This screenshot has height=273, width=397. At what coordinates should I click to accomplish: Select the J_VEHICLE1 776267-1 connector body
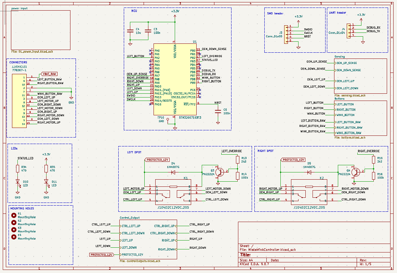coord(19,101)
